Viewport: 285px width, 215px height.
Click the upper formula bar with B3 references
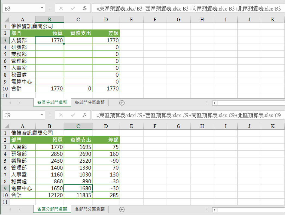pos(188,8)
